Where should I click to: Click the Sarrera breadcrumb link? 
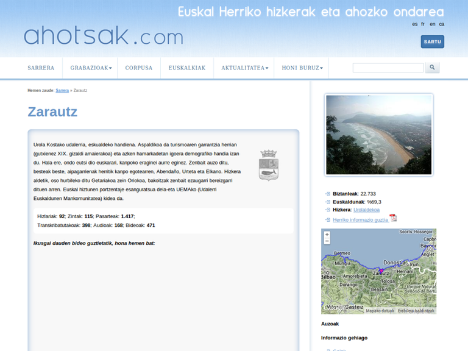pyautogui.click(x=62, y=90)
